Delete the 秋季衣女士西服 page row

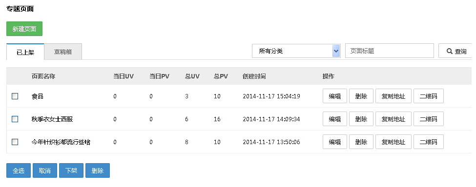click(x=361, y=119)
